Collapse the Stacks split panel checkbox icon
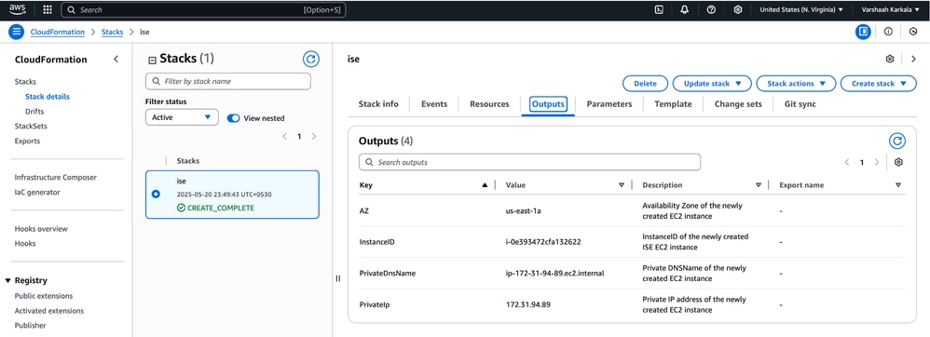Image resolution: width=930 pixels, height=337 pixels. tap(152, 60)
